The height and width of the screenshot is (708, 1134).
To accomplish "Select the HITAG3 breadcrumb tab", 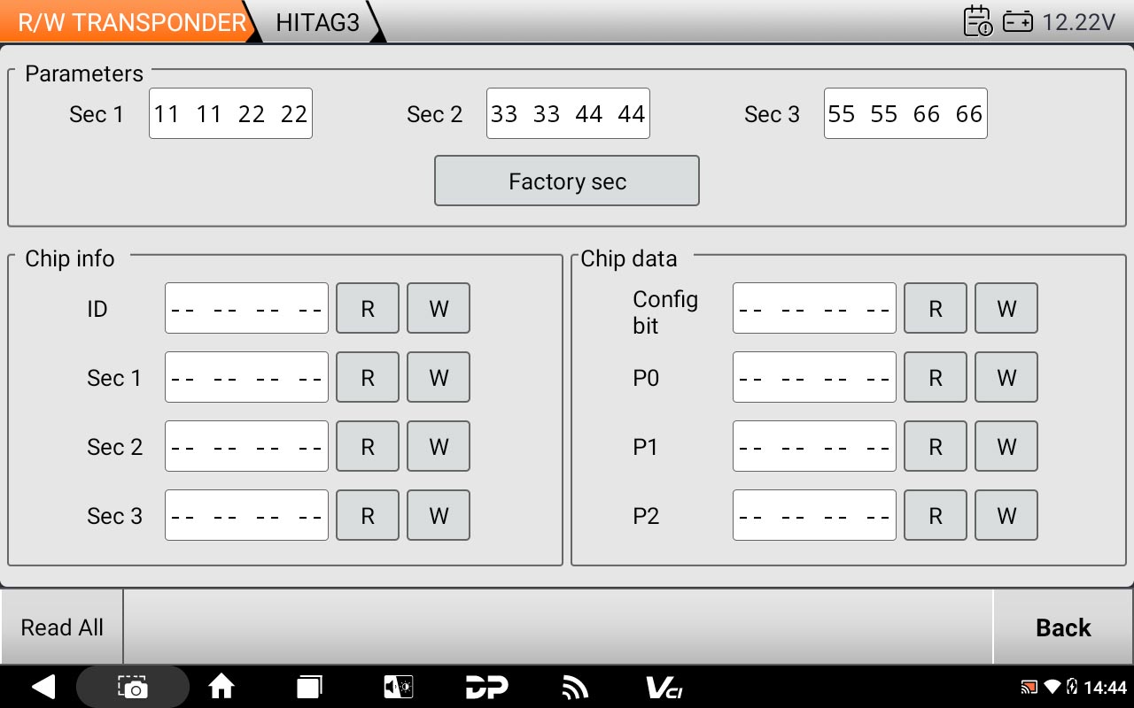I will pos(317,22).
